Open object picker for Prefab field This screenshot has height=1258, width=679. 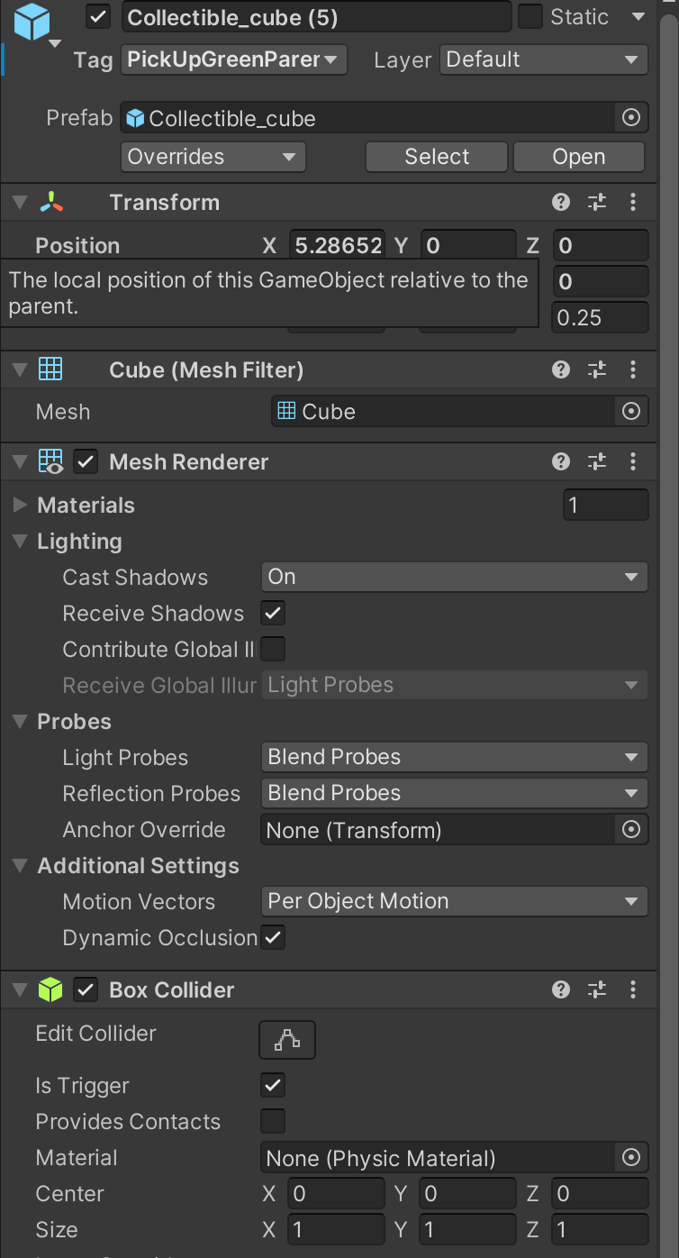click(x=631, y=118)
